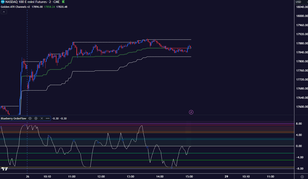Viewport: 308px width, 179px height.
Task: Click the 4.00 oscillator scale label
Action: click(x=299, y=135)
